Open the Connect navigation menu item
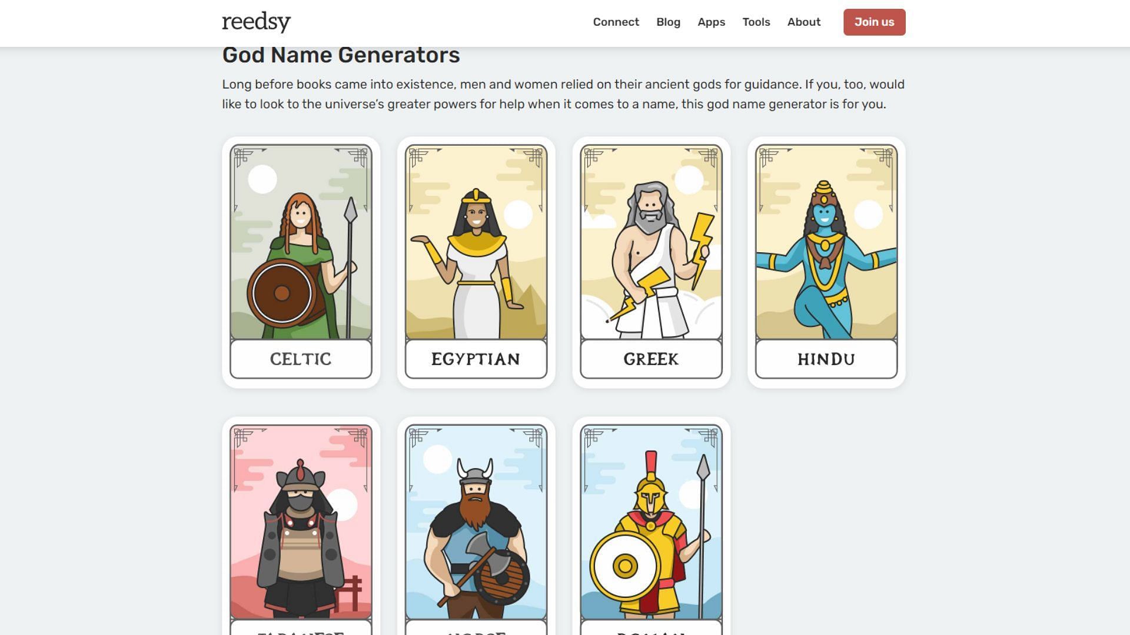Viewport: 1130px width, 635px height. click(x=616, y=22)
